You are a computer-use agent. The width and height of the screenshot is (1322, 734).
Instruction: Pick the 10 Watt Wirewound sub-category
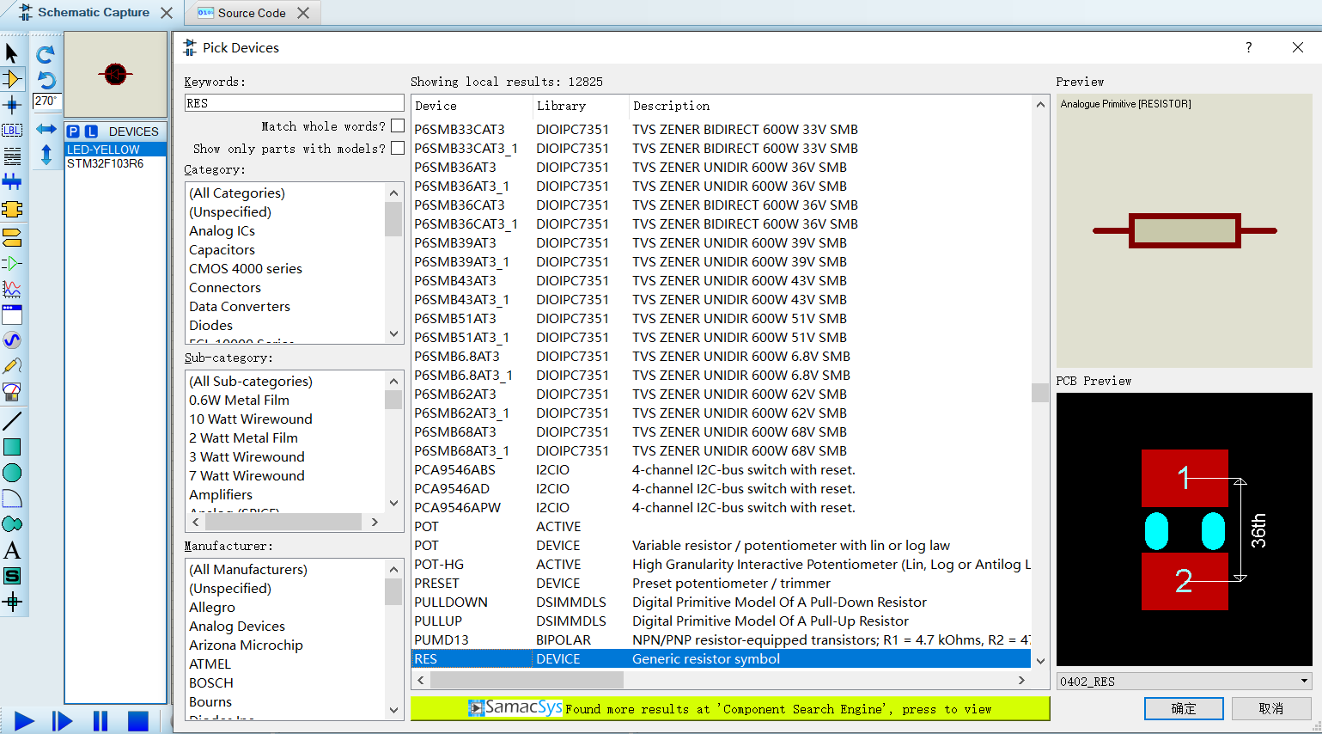coord(251,419)
